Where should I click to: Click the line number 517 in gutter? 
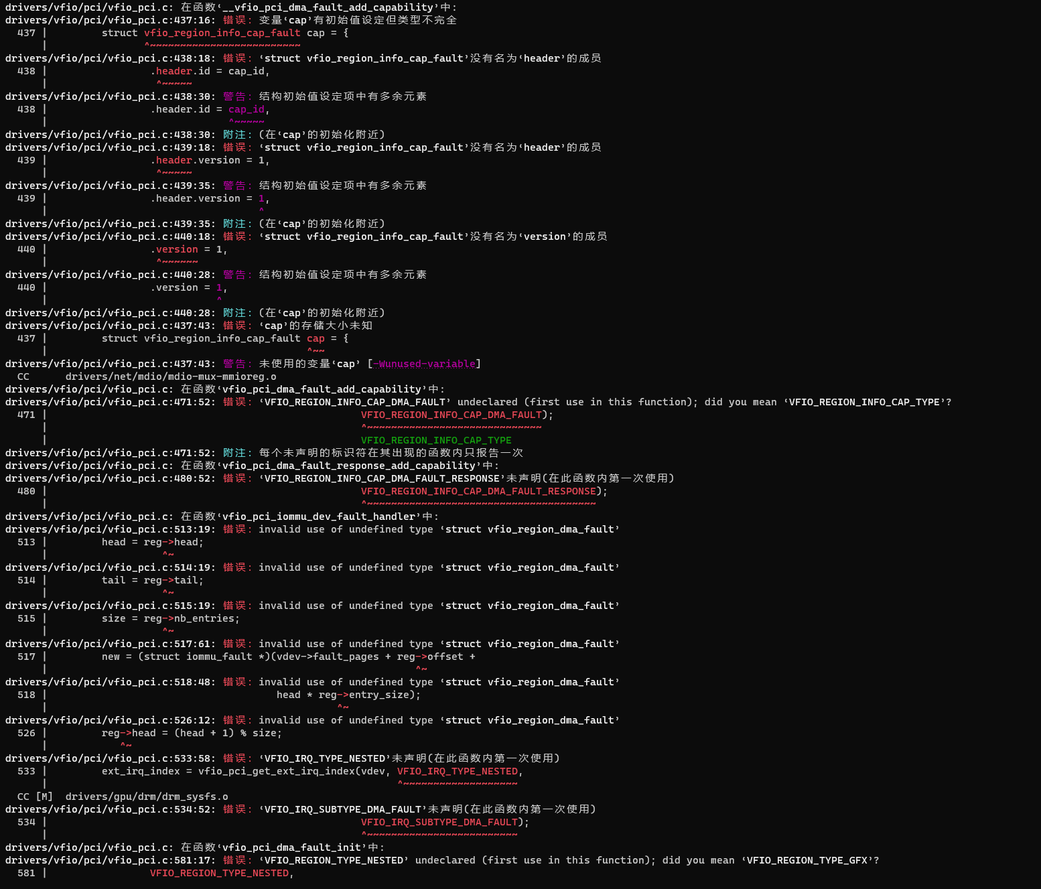point(26,657)
